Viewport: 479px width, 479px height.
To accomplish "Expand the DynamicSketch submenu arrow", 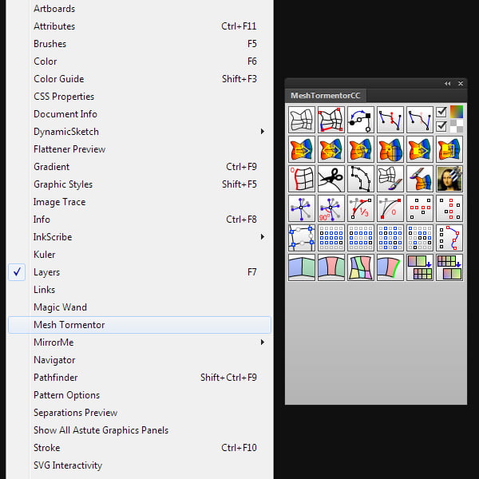I will pos(263,132).
